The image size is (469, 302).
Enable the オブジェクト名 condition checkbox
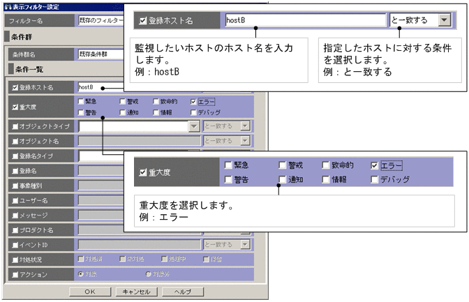(x=15, y=141)
